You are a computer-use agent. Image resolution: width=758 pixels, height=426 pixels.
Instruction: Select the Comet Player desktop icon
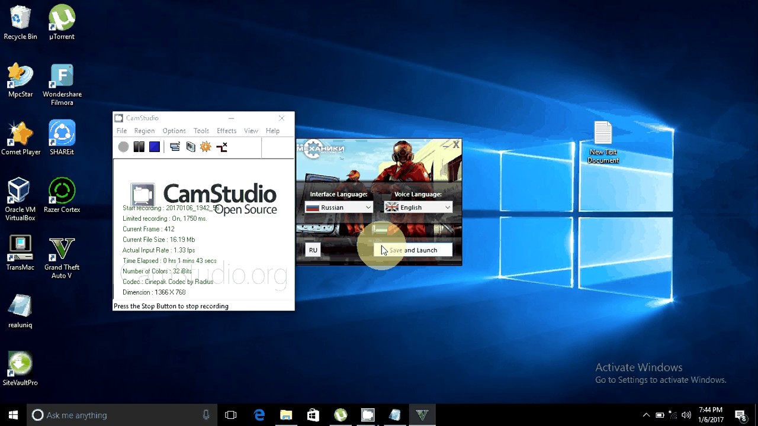[20, 138]
